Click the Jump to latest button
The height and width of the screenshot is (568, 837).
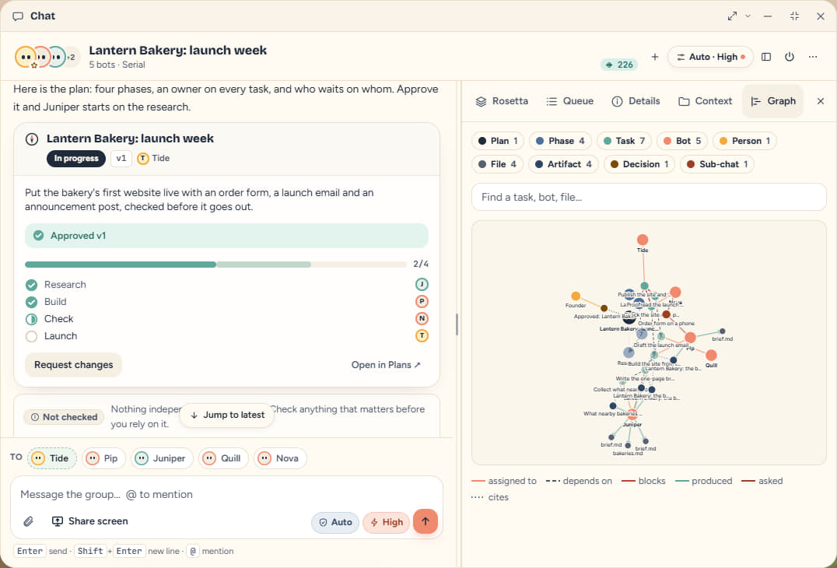click(x=227, y=415)
